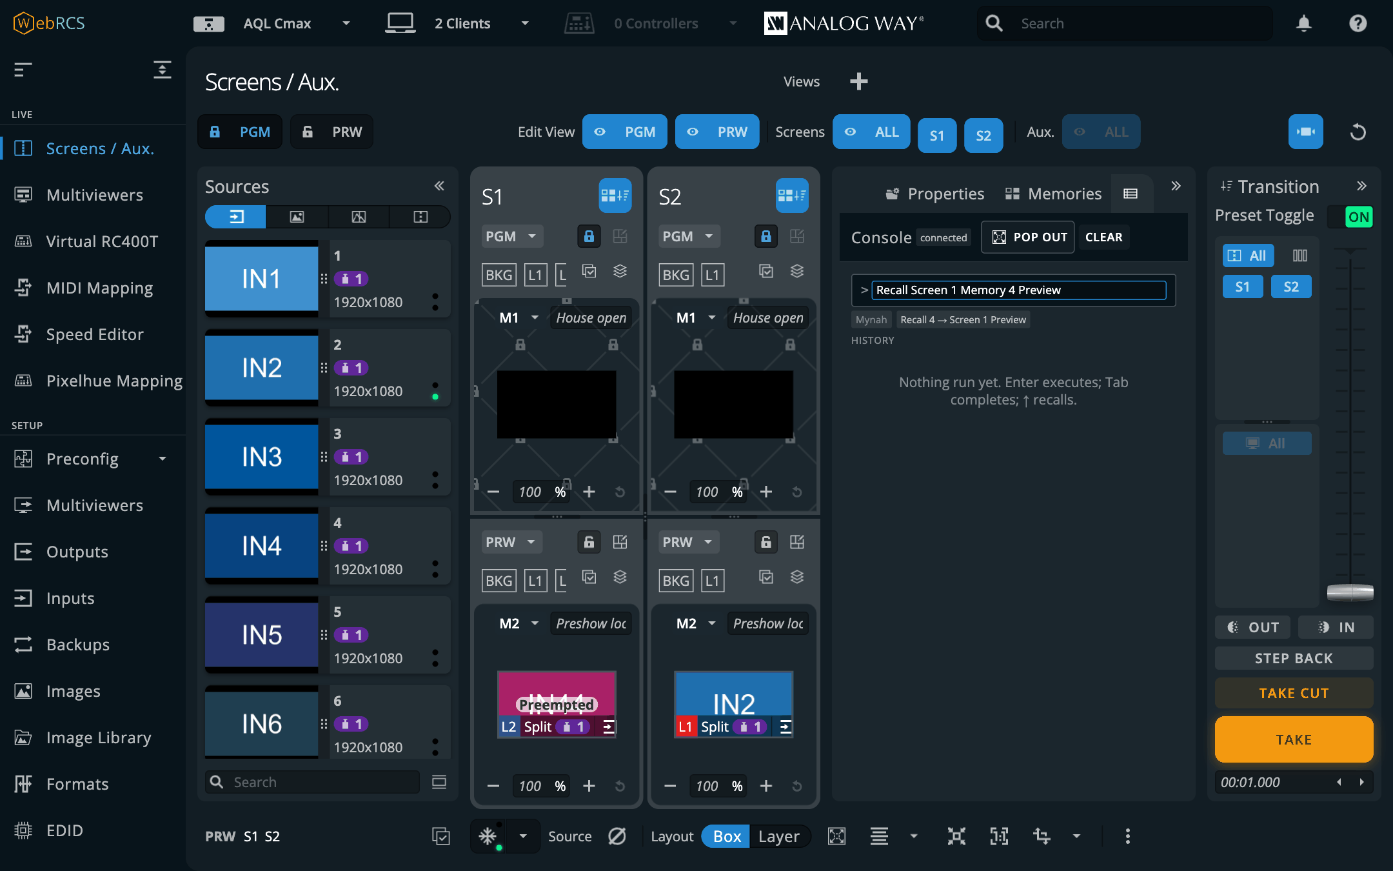
Task: Toggle Edit View PRW visibility
Action: pyautogui.click(x=717, y=132)
